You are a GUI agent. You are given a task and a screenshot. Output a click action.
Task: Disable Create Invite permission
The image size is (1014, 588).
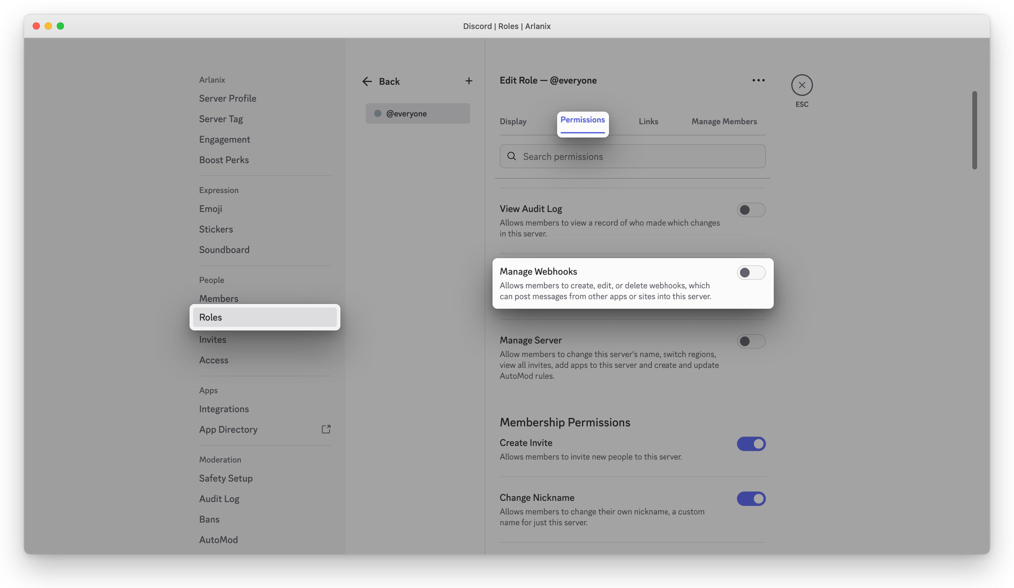[751, 444]
